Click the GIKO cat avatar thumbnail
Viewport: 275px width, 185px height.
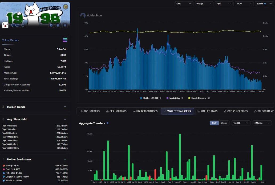(5, 25)
